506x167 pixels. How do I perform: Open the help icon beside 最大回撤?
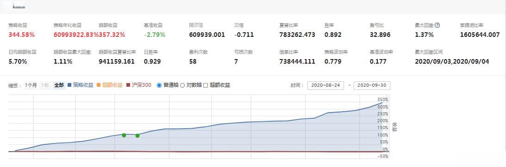[437, 25]
